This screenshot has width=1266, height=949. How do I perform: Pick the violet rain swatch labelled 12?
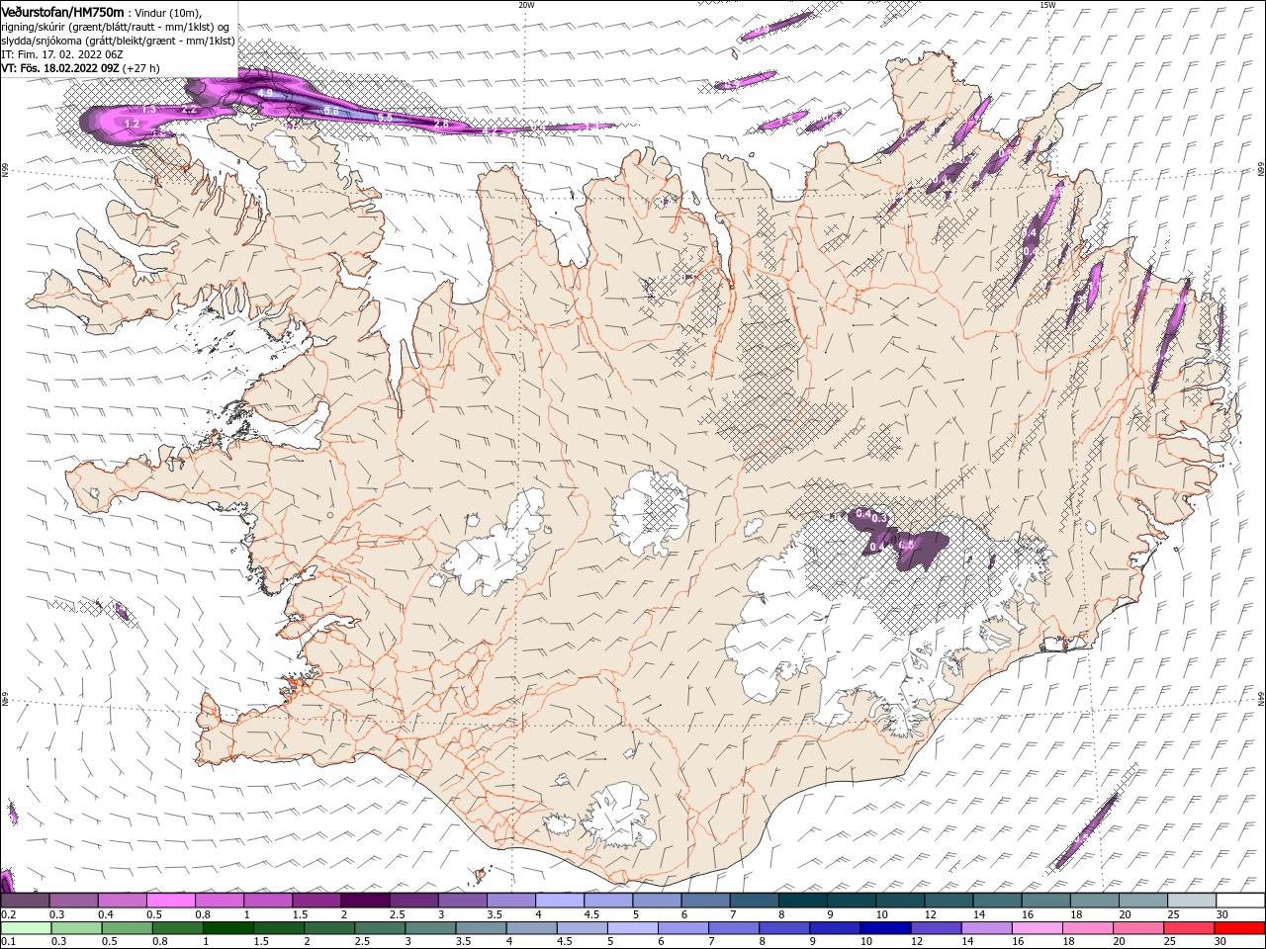(936, 928)
